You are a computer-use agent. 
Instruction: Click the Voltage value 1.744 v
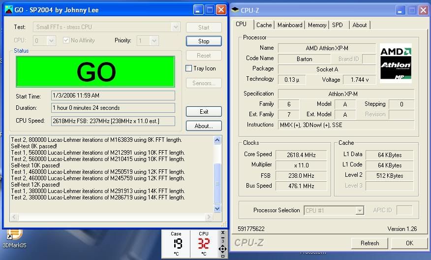tap(360, 80)
